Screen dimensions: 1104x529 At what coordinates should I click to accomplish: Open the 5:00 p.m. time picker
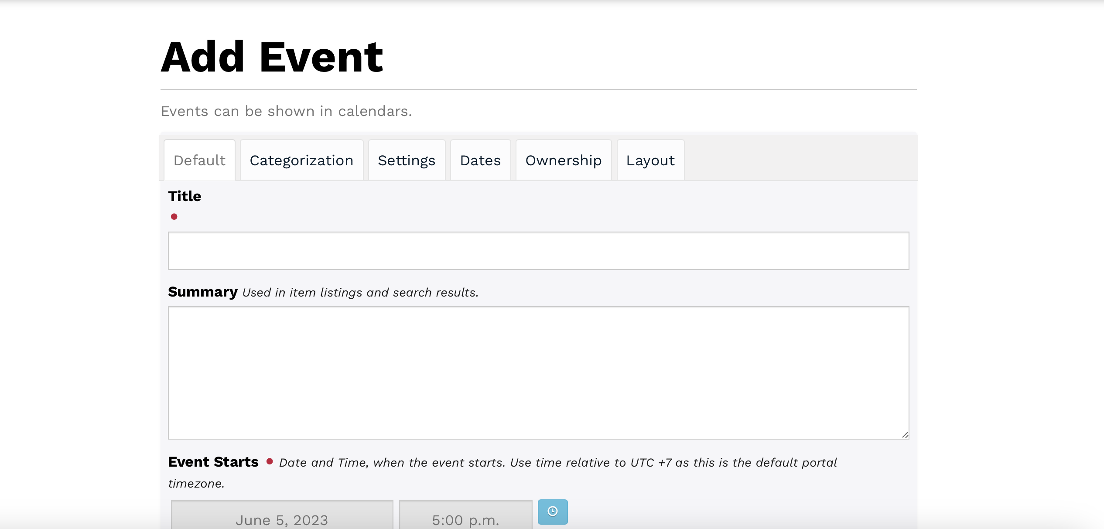465,519
